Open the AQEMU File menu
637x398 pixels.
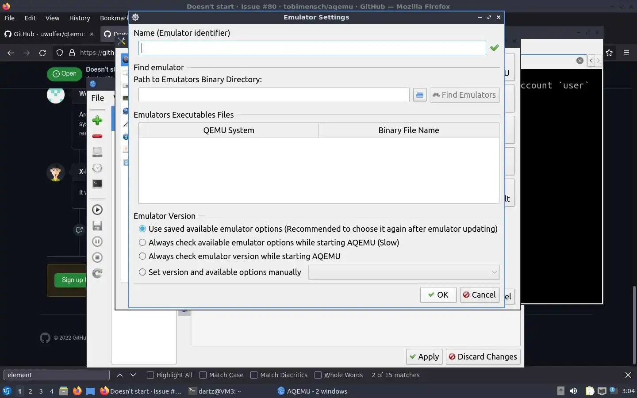pyautogui.click(x=98, y=98)
